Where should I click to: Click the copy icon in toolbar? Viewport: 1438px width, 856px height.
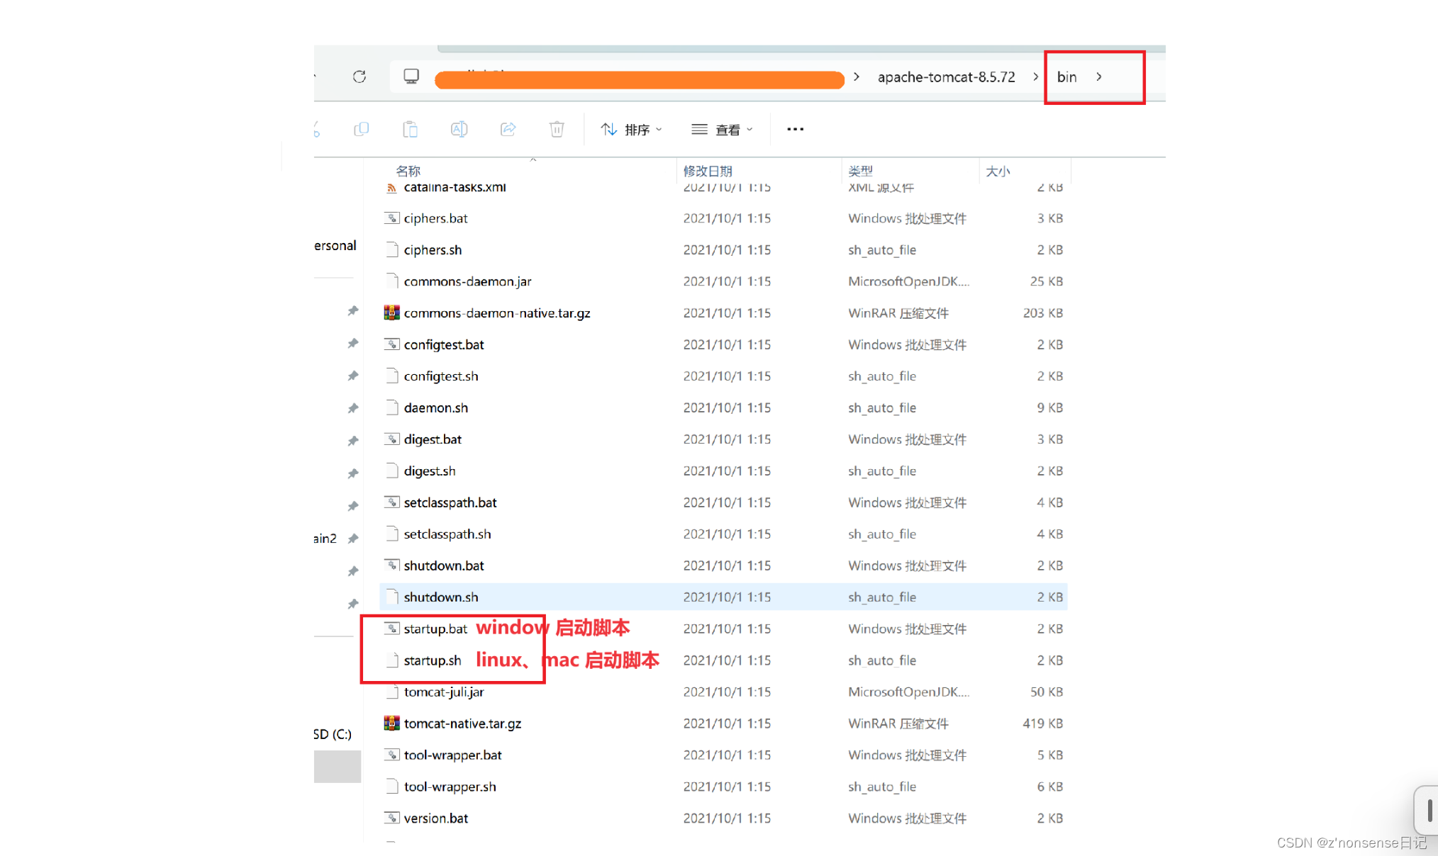pyautogui.click(x=362, y=129)
